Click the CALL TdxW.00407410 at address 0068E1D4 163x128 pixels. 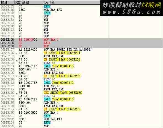tap(59, 66)
